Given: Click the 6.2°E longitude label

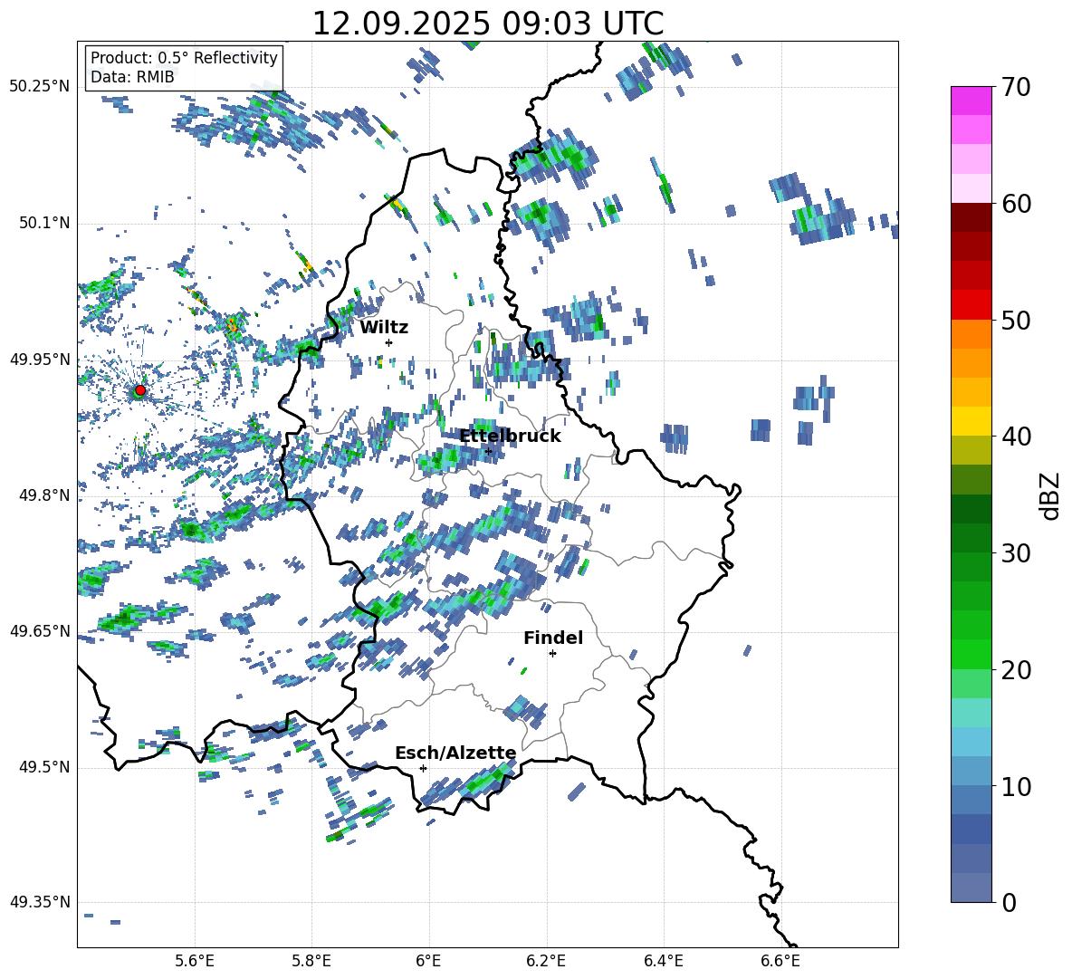Looking at the screenshot, I should (x=546, y=961).
